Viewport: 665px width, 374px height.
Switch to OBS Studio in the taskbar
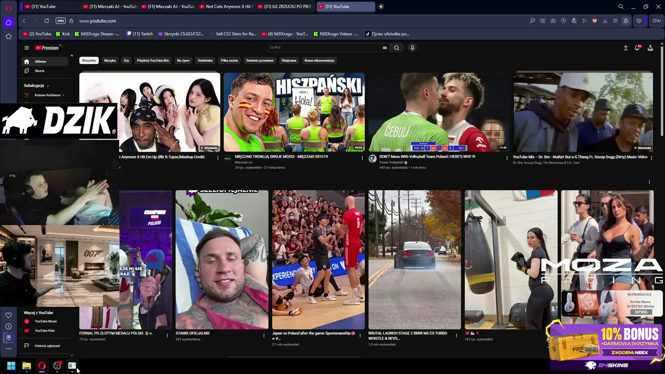click(57, 366)
